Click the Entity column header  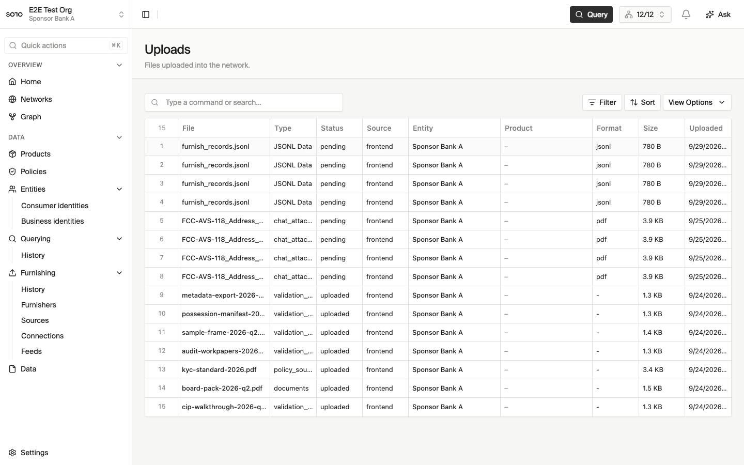point(454,128)
